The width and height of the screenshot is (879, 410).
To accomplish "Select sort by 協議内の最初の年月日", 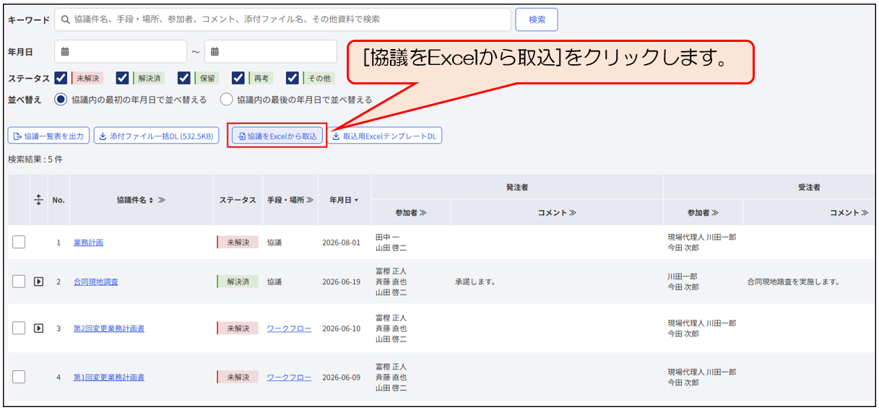I will (61, 100).
